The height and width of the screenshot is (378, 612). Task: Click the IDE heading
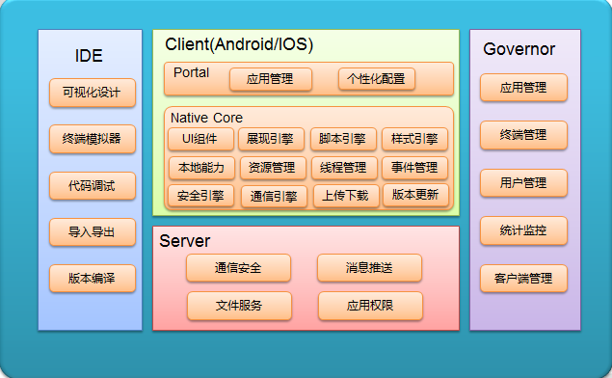89,56
